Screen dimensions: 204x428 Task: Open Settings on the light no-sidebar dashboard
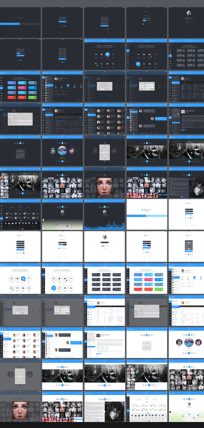[11, 278]
